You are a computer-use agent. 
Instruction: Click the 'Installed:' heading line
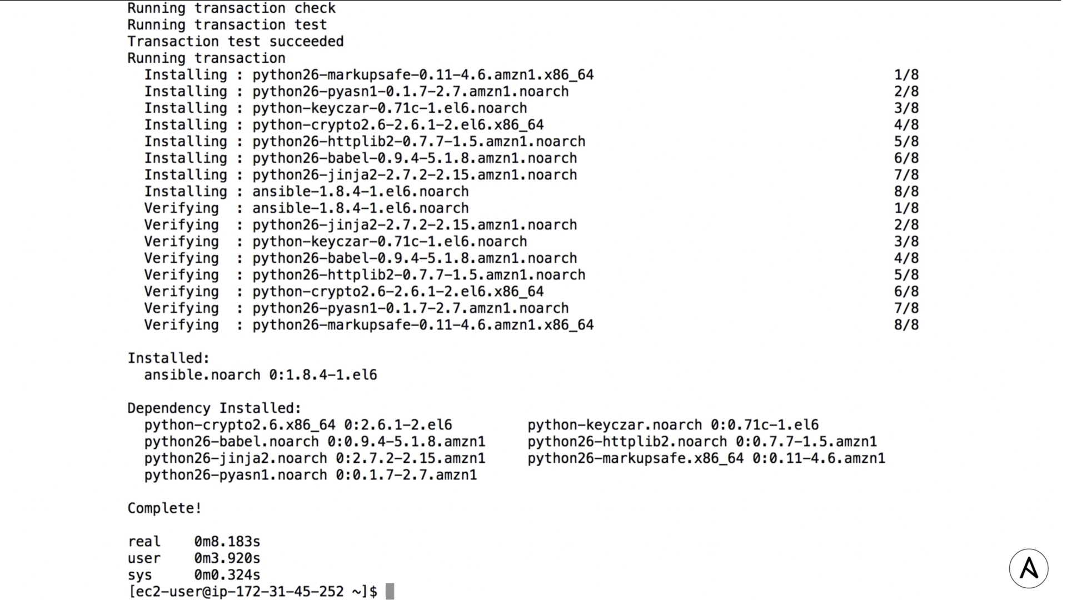[169, 358]
